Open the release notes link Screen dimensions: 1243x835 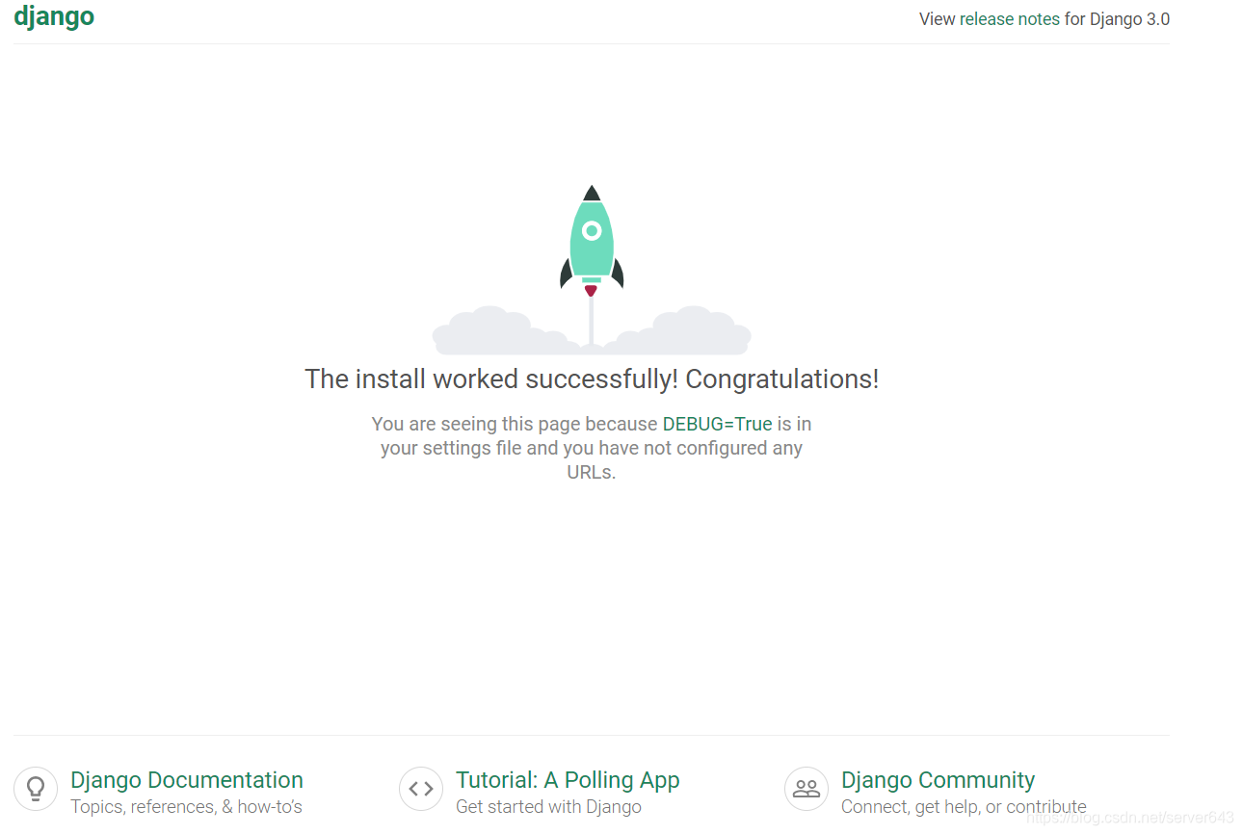[x=1009, y=18]
